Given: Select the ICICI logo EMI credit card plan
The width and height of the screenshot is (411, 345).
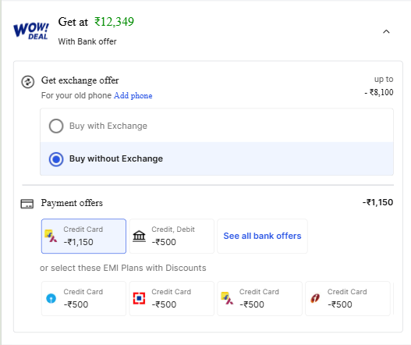Looking at the screenshot, I should click(x=348, y=299).
